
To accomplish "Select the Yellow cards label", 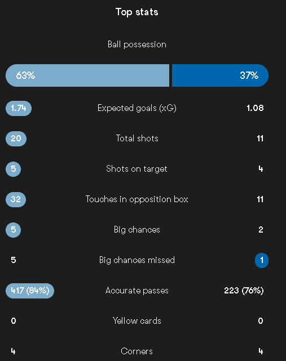I will tap(137, 320).
